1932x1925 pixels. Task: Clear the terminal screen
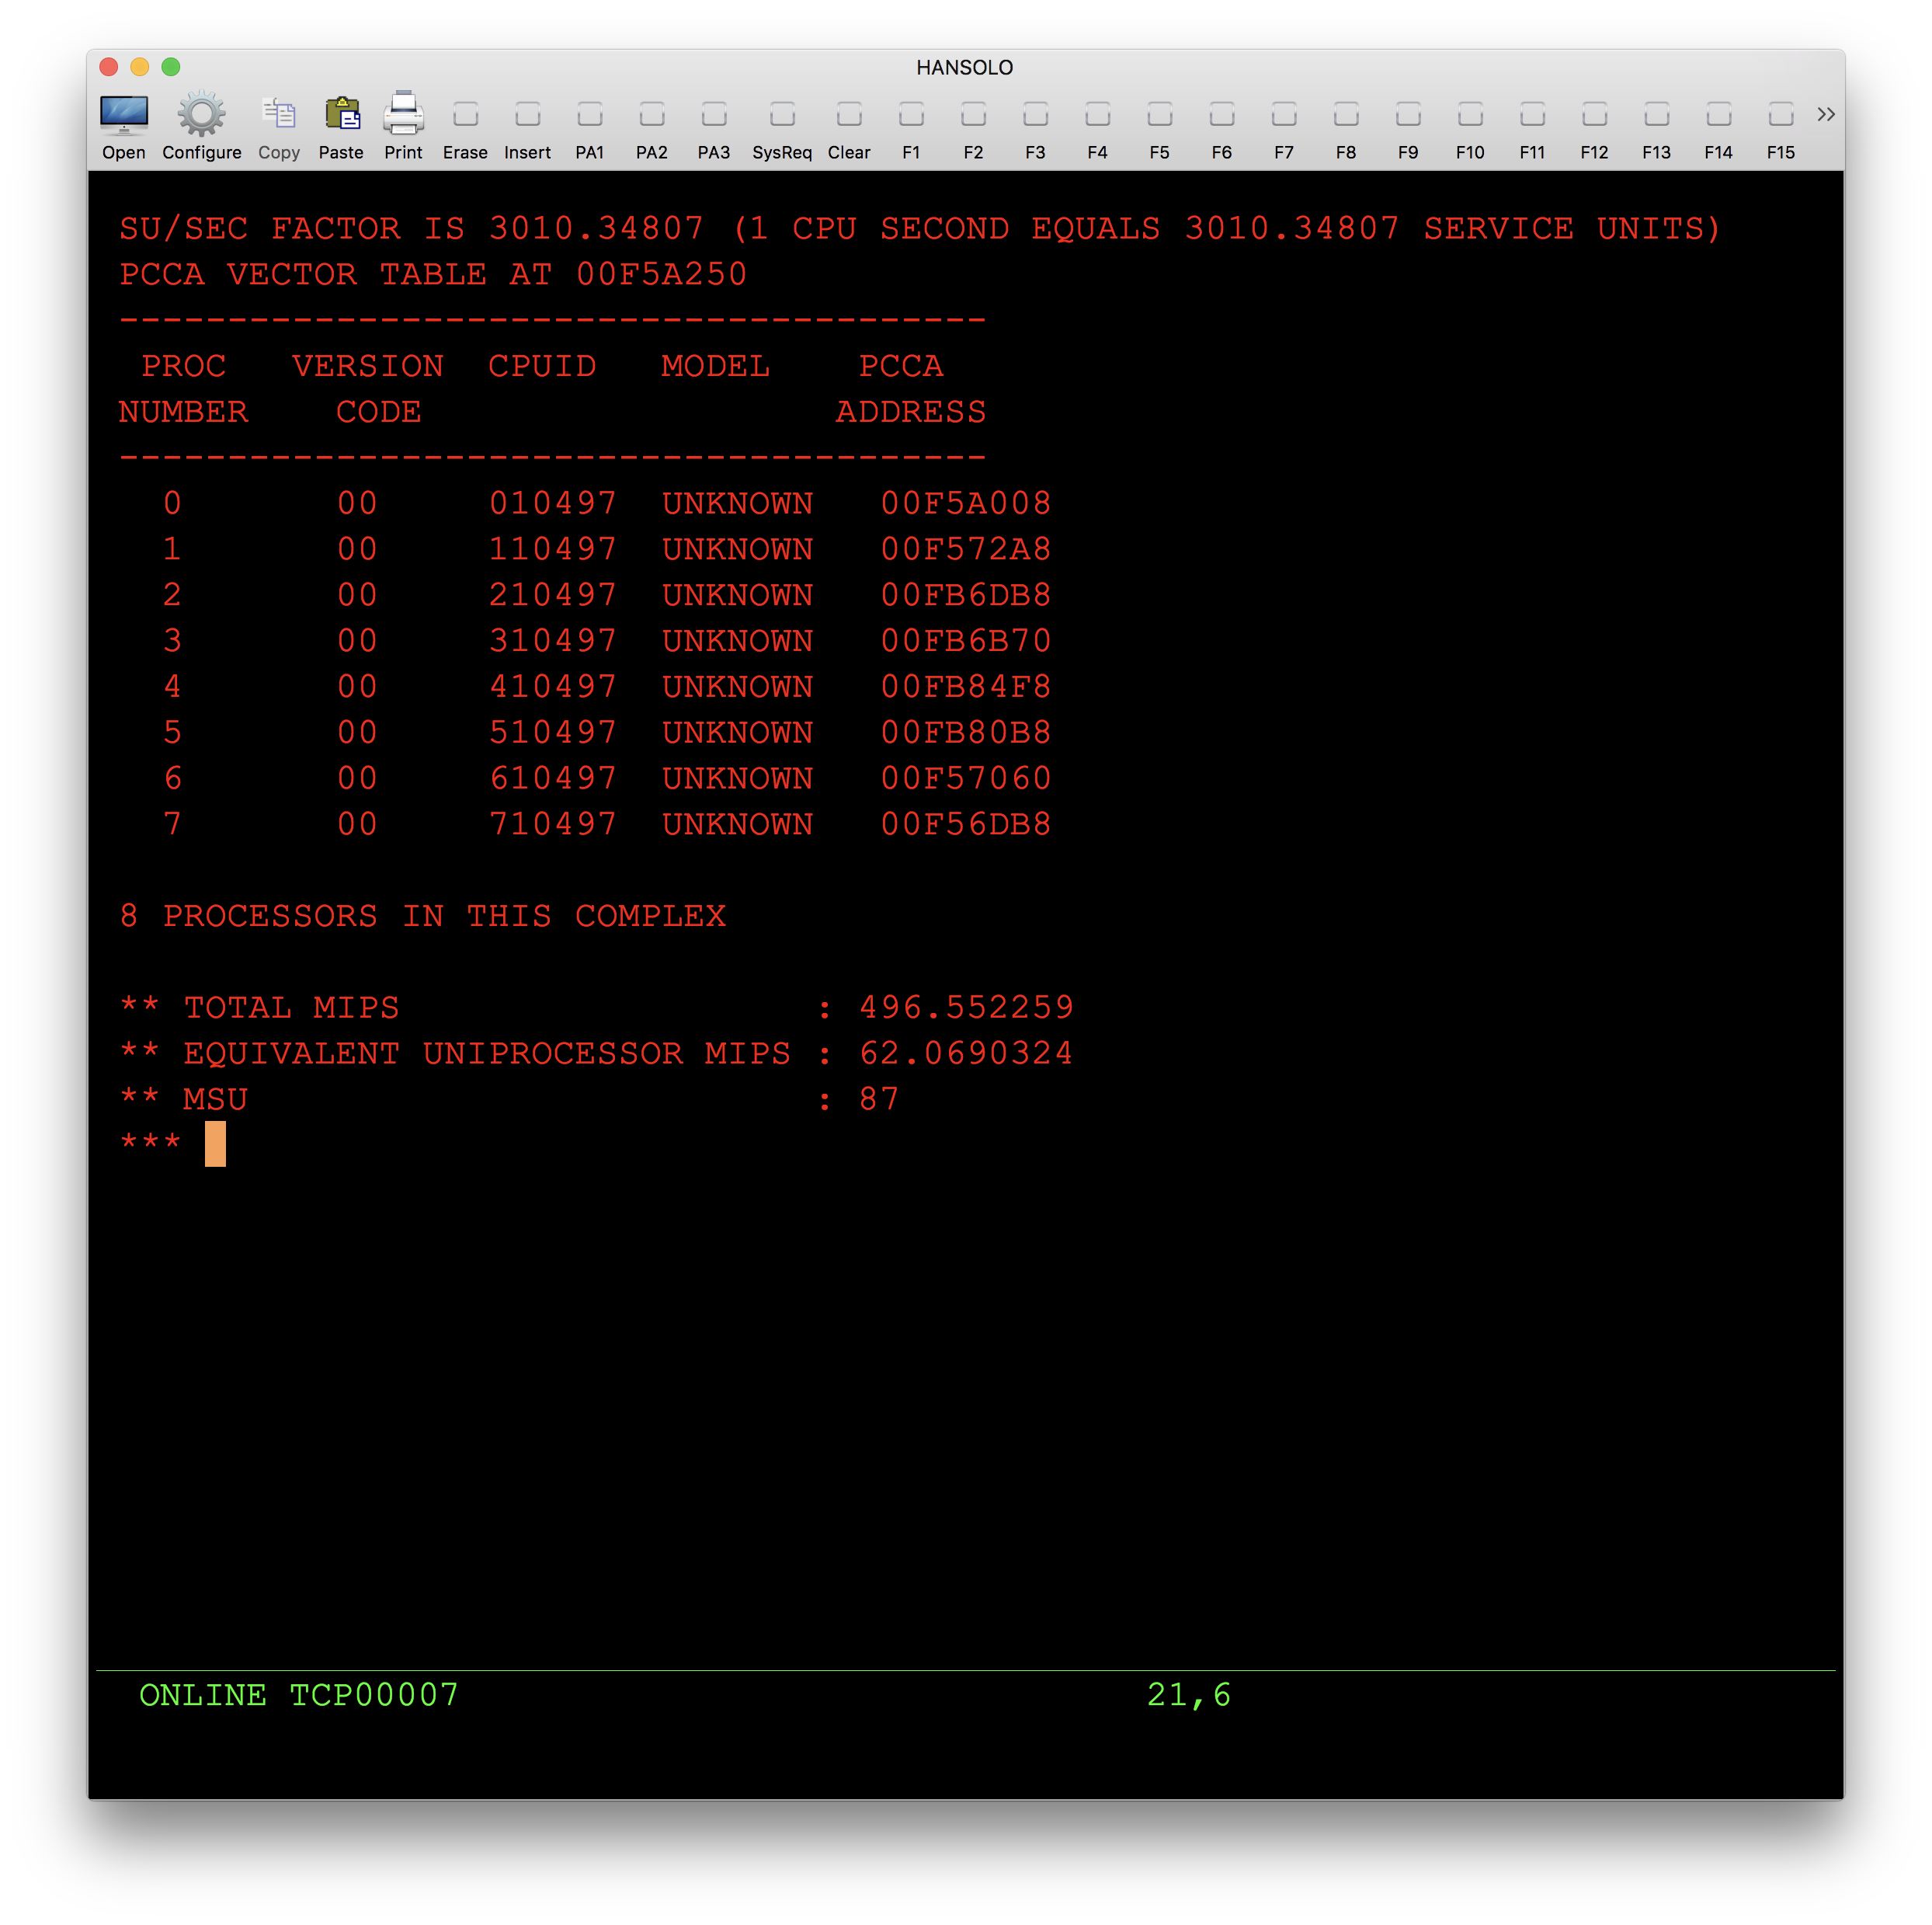pyautogui.click(x=848, y=115)
